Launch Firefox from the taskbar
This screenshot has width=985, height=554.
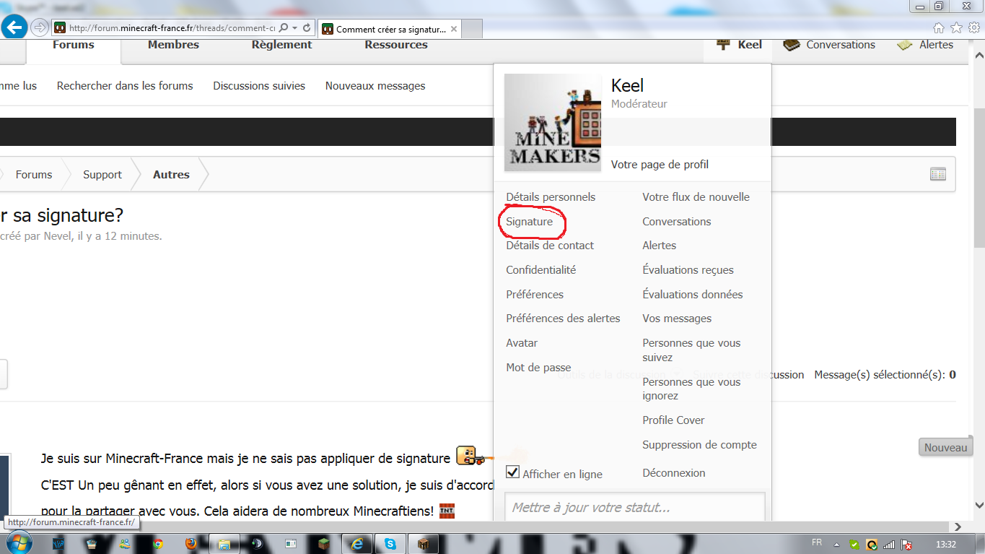tap(191, 544)
